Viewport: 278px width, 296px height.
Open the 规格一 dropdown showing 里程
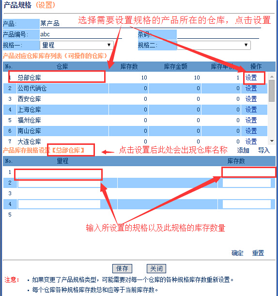[x=77, y=45]
